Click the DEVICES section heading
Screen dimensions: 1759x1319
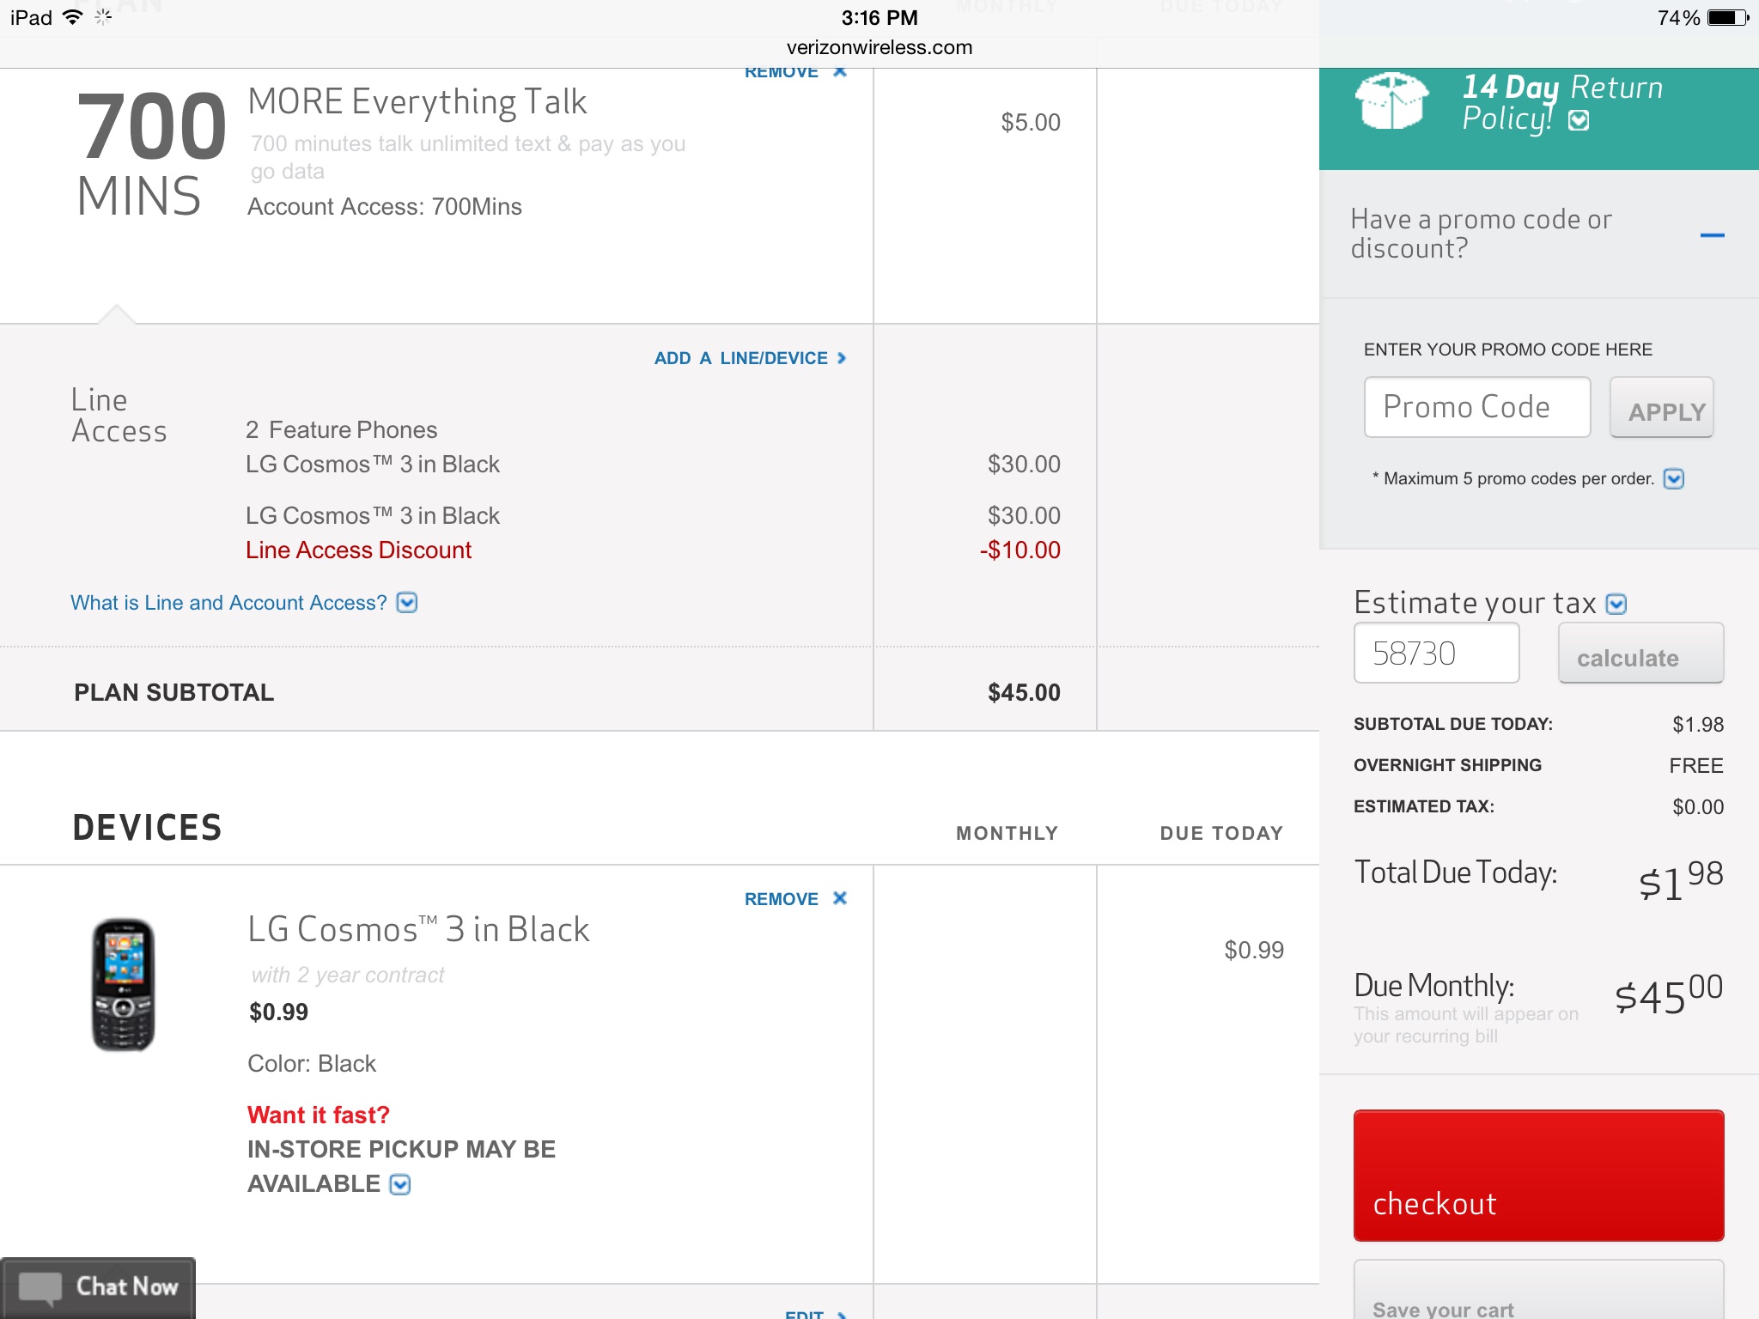[147, 828]
